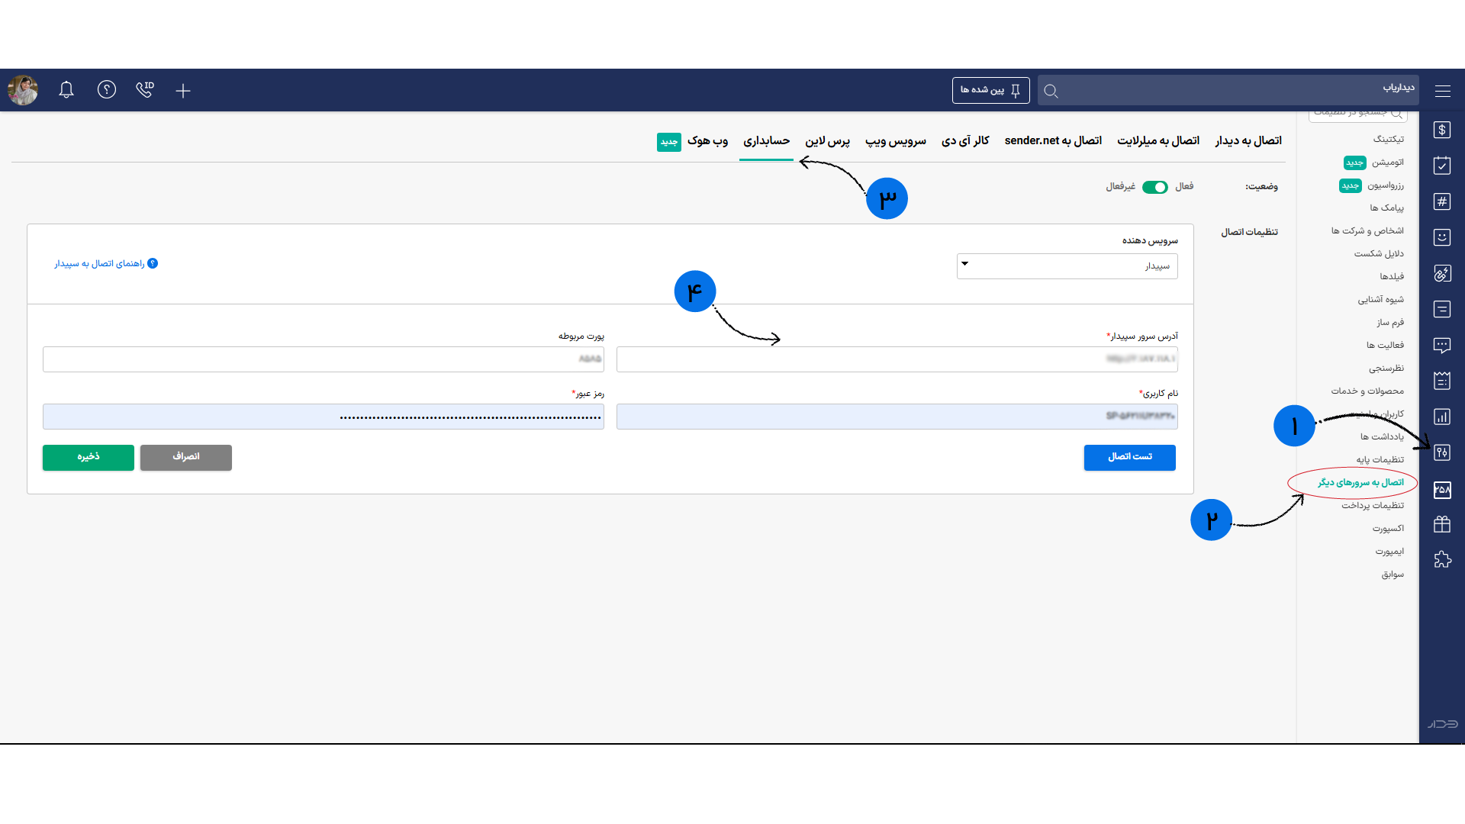Click the تست اتصال test connection button
The width and height of the screenshot is (1465, 824).
[x=1129, y=457]
